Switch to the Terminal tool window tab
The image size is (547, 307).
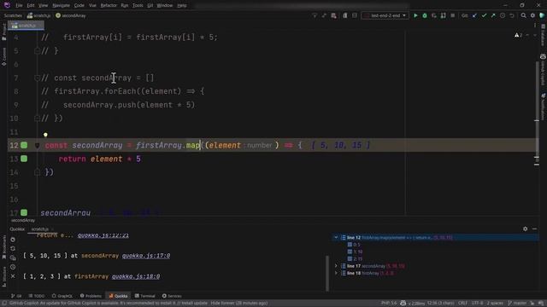pyautogui.click(x=144, y=296)
